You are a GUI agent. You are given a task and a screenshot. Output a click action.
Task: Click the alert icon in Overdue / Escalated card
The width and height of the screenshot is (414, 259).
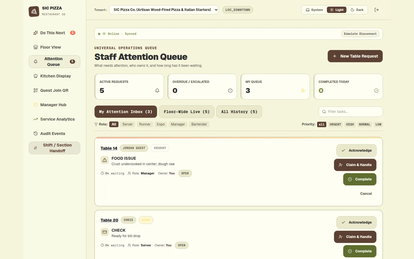click(230, 91)
